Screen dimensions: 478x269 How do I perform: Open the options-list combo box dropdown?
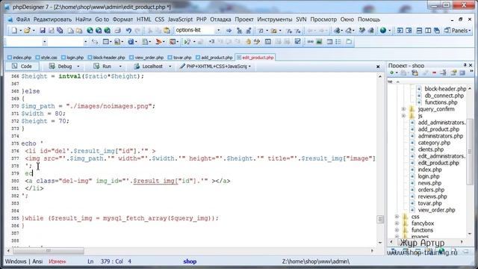(218, 30)
